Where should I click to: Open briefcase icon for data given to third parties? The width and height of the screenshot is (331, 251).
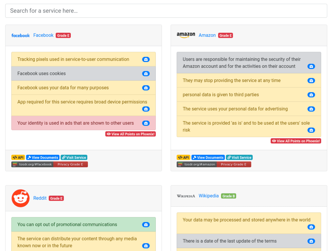pyautogui.click(x=311, y=95)
